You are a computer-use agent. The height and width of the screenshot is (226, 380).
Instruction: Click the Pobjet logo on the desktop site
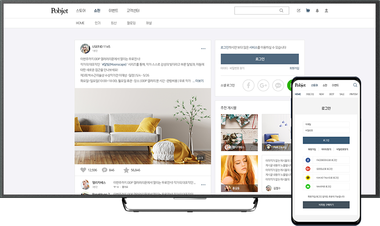[x=60, y=11]
